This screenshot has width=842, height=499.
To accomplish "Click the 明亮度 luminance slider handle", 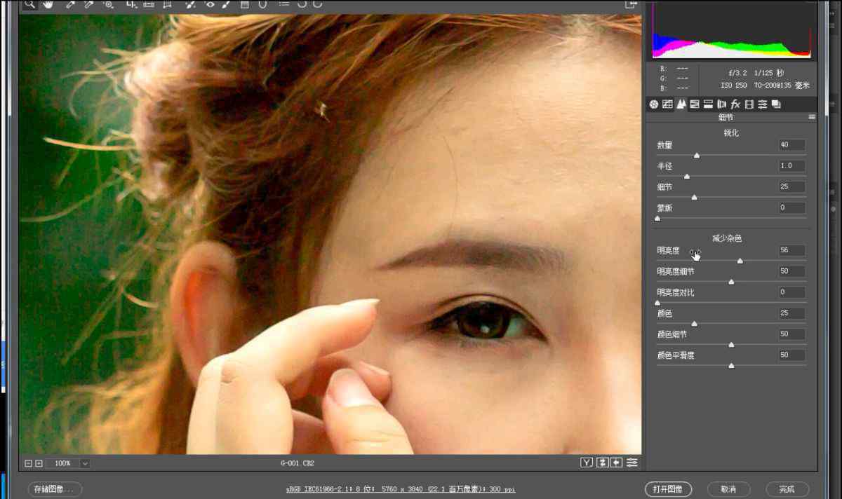I will pyautogui.click(x=740, y=261).
